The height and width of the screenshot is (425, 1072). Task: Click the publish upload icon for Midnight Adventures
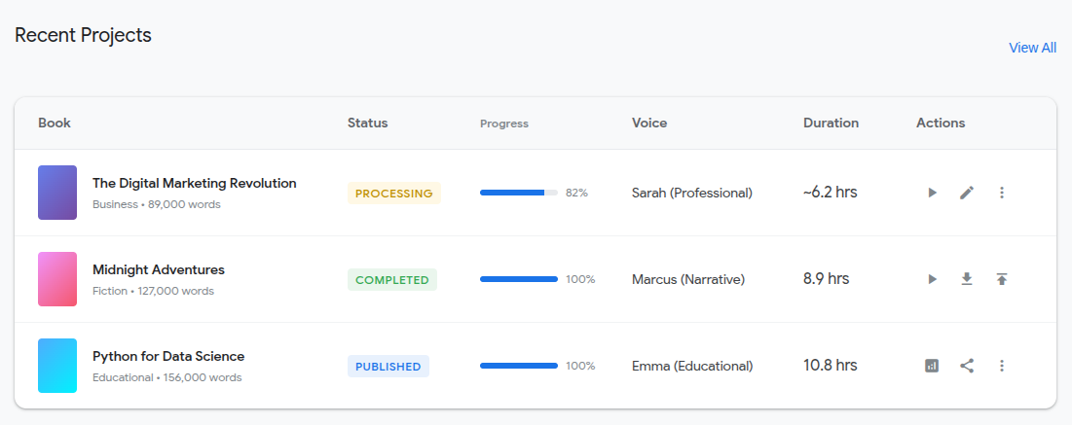click(x=1002, y=279)
